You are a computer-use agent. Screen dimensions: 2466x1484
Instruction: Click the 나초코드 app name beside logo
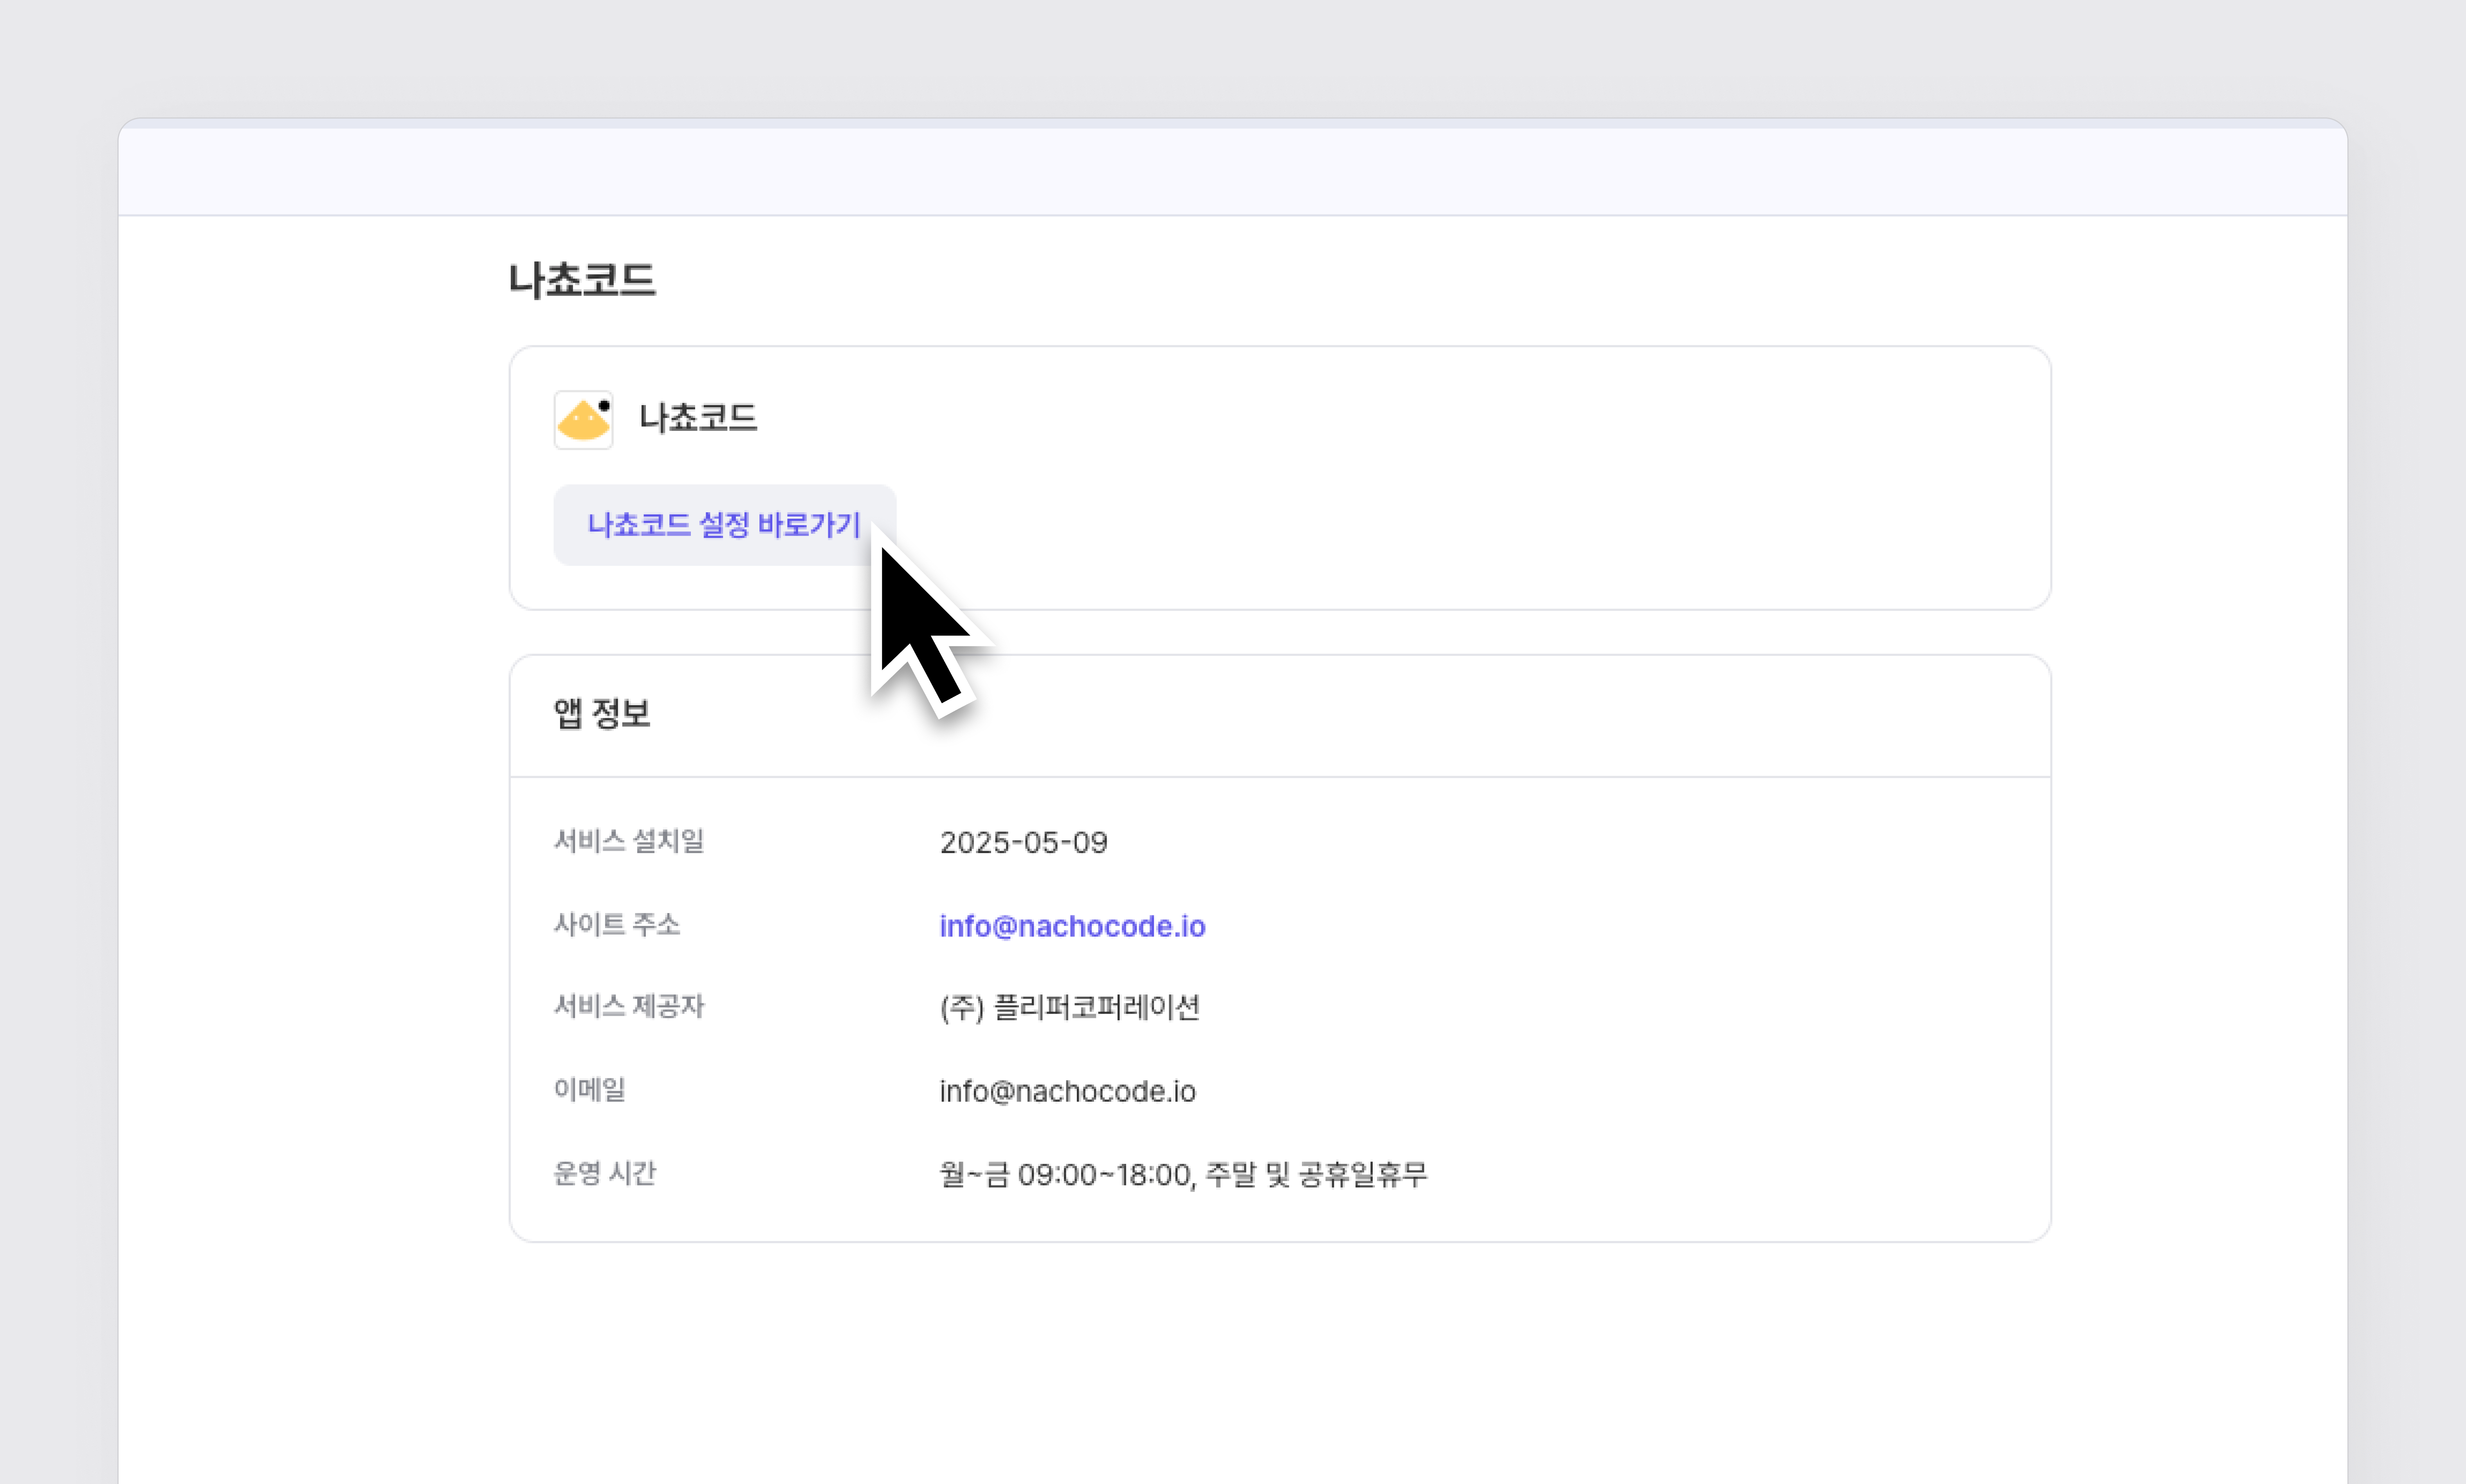pos(698,418)
